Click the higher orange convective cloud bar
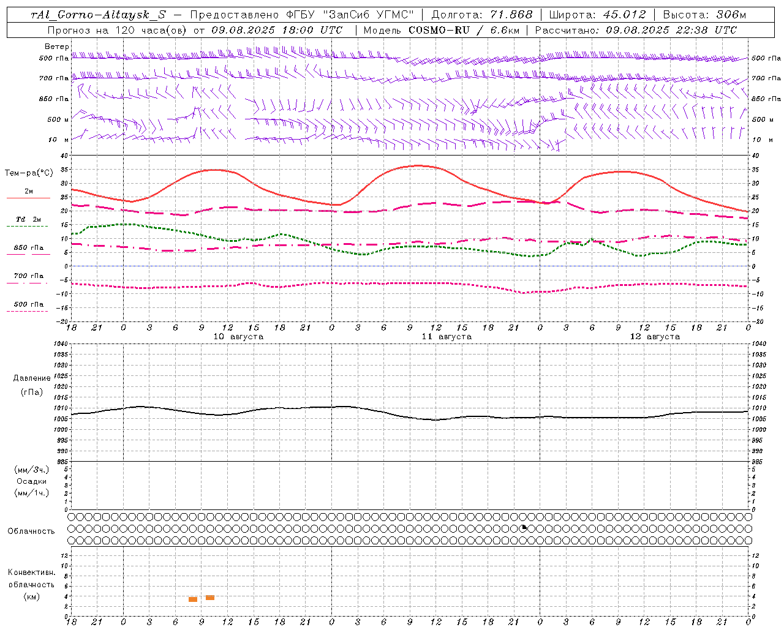This screenshot has height=627, width=784. pos(210,598)
